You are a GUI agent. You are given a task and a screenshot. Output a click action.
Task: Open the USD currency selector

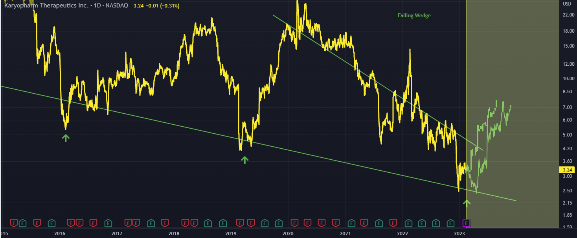click(567, 4)
